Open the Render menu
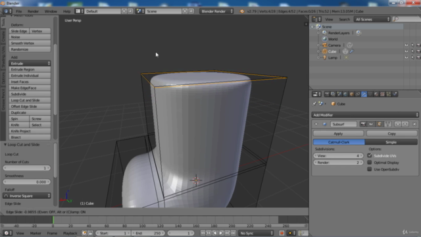 (x=33, y=11)
